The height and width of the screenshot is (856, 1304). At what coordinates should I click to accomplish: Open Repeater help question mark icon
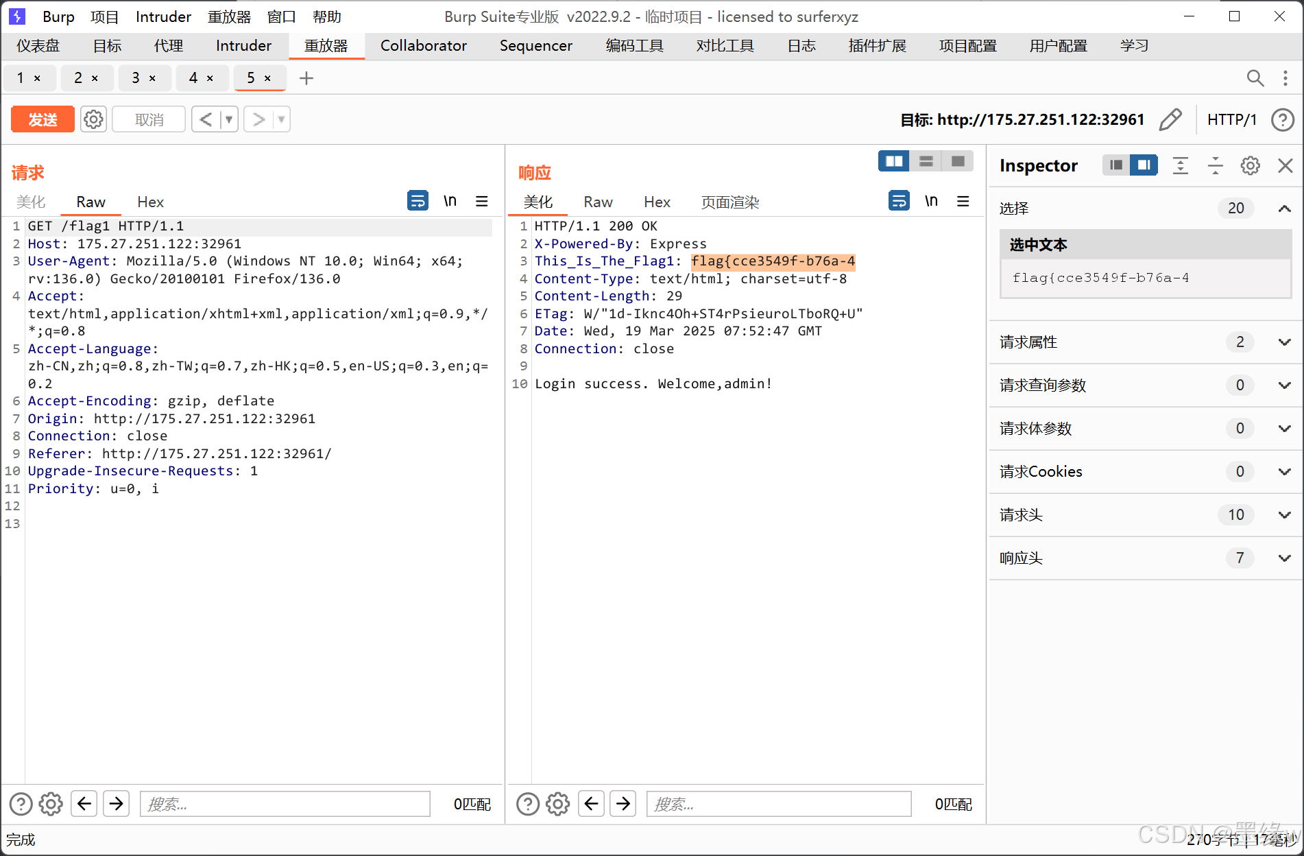[1282, 119]
